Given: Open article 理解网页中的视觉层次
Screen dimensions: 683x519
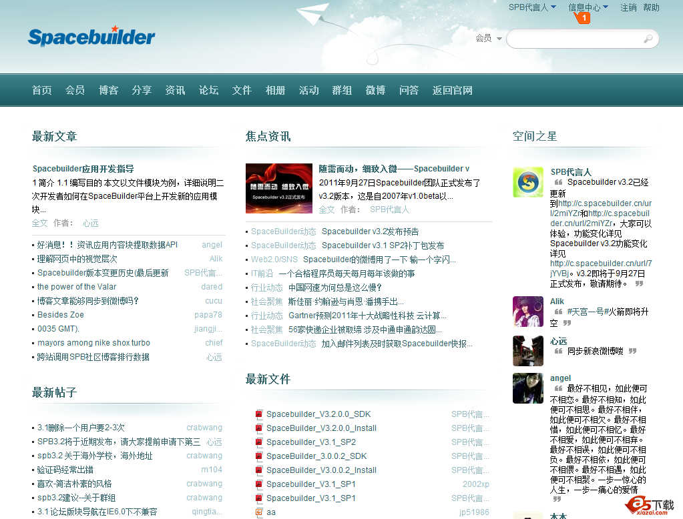Looking at the screenshot, I should (x=77, y=259).
